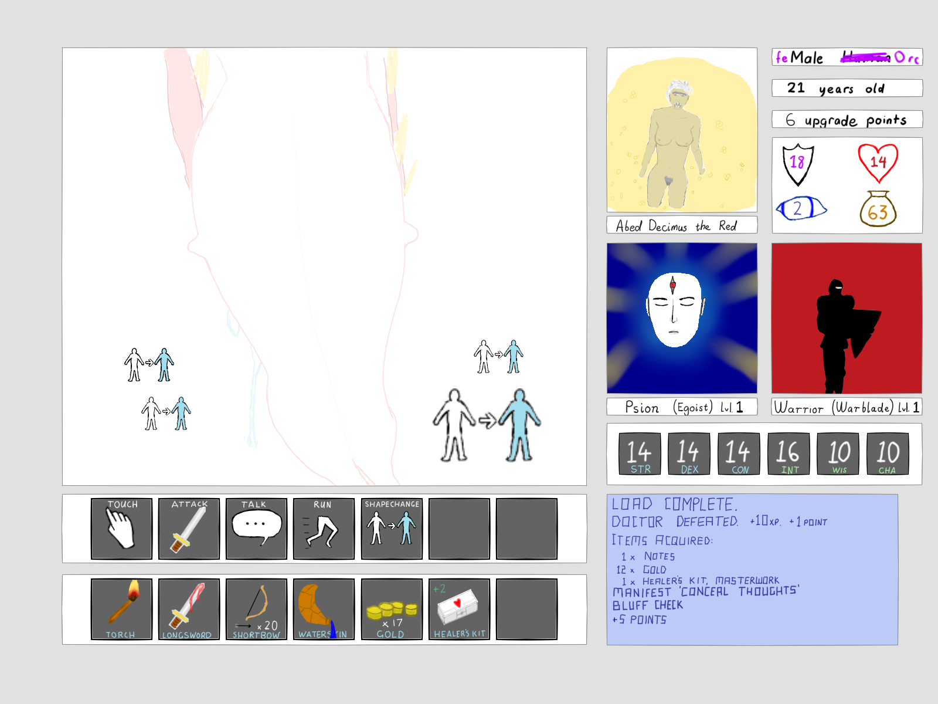Click the 6 upgrade points field
This screenshot has height=704, width=938.
coord(847,120)
